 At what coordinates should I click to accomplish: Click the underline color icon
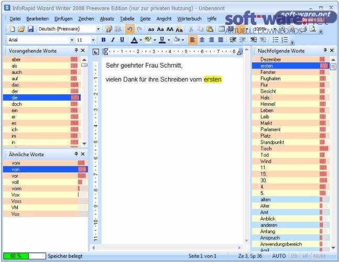[162, 40]
